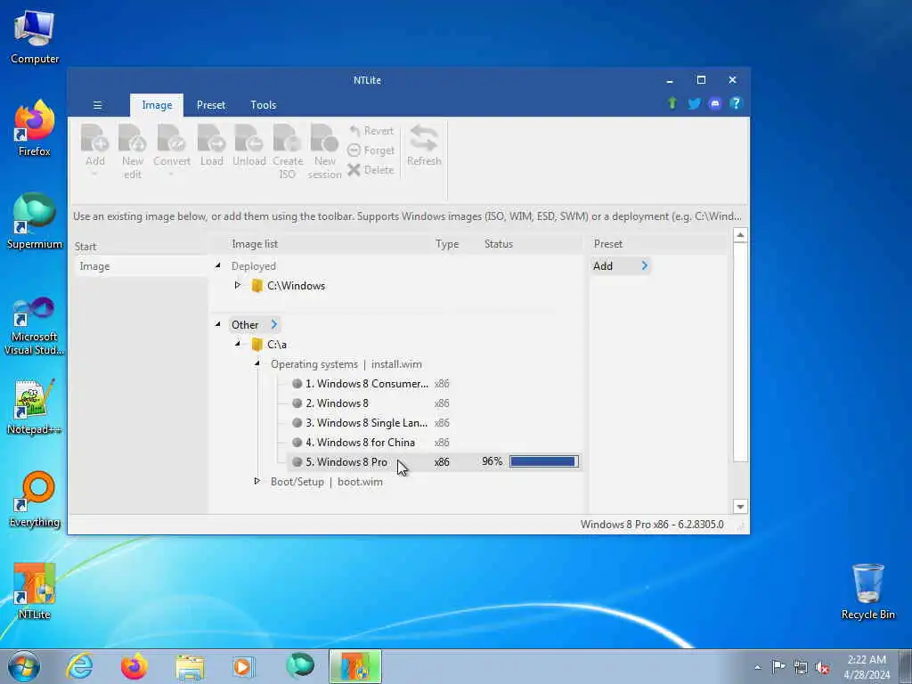The image size is (912, 684).
Task: Click the Create ISO toolbar icon
Action: pos(288,151)
